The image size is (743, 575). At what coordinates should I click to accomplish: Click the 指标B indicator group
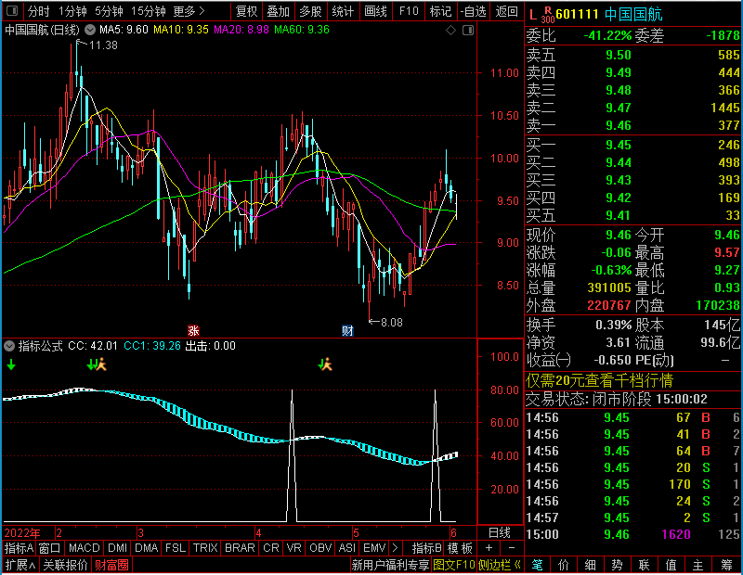tap(427, 548)
